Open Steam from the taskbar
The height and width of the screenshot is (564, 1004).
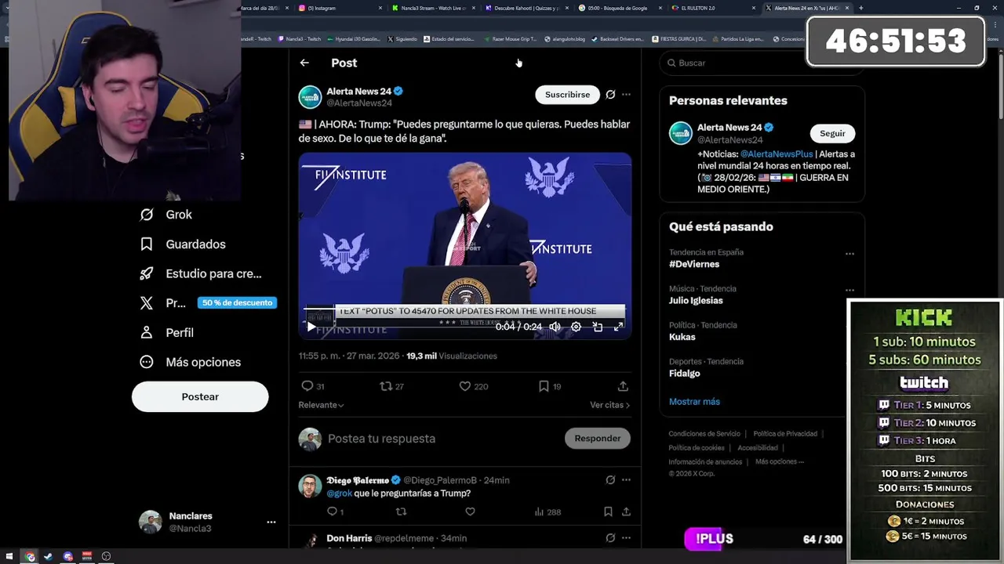pyautogui.click(x=48, y=556)
